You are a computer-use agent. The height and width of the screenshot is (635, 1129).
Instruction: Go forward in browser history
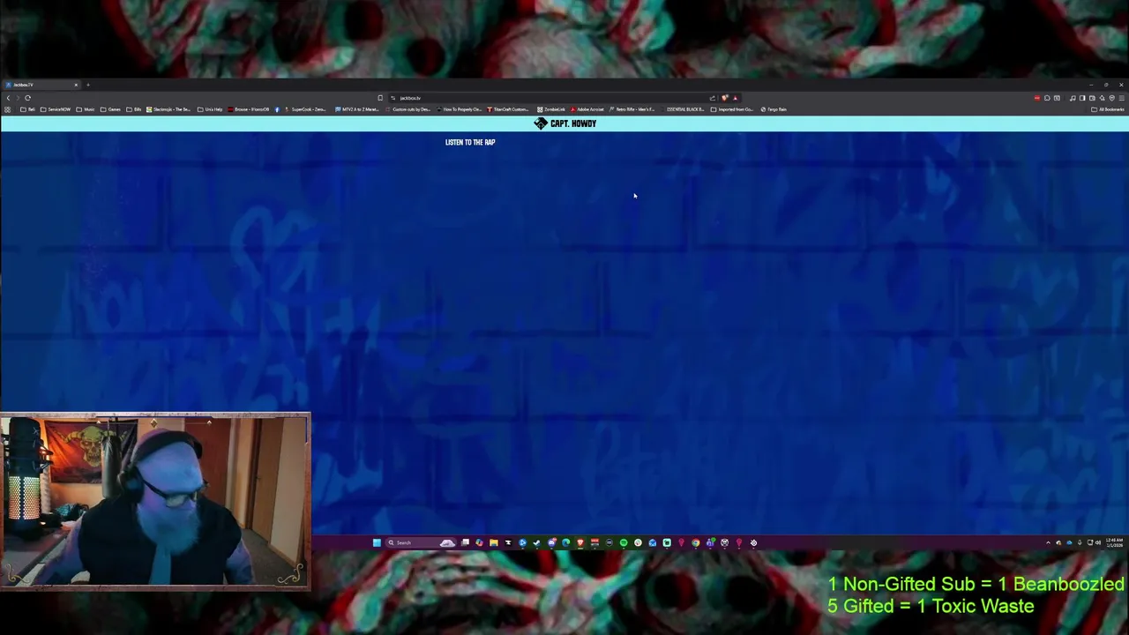pyautogui.click(x=18, y=98)
